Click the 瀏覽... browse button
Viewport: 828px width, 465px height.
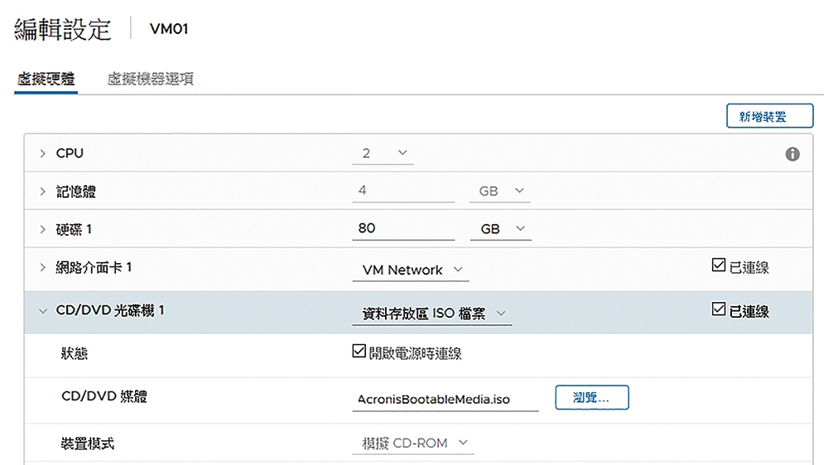click(x=591, y=397)
